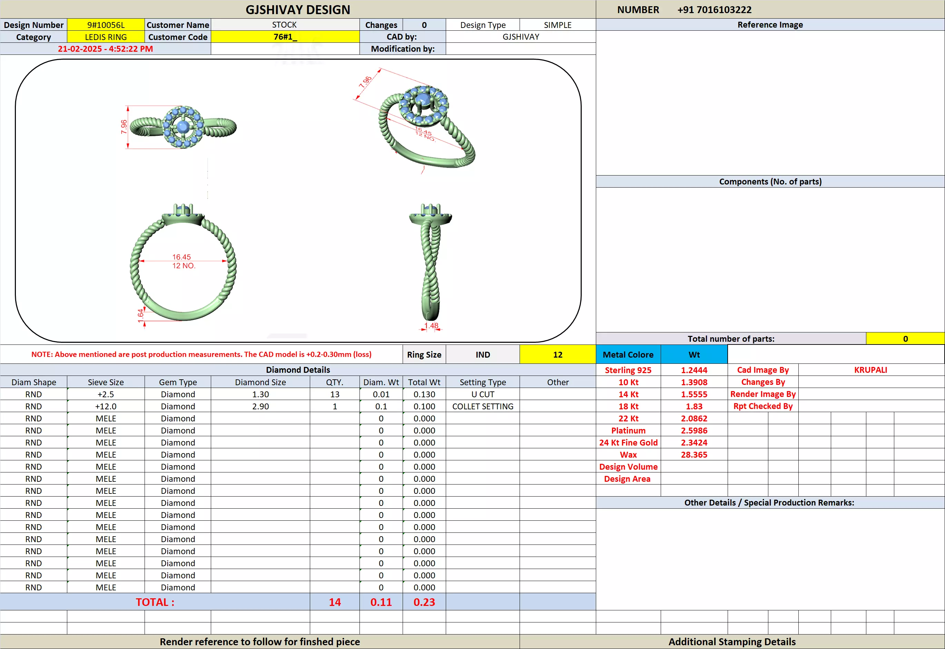Click the KRUPALI Cad Image By cell
Viewport: 945px width, 649px height.
870,370
